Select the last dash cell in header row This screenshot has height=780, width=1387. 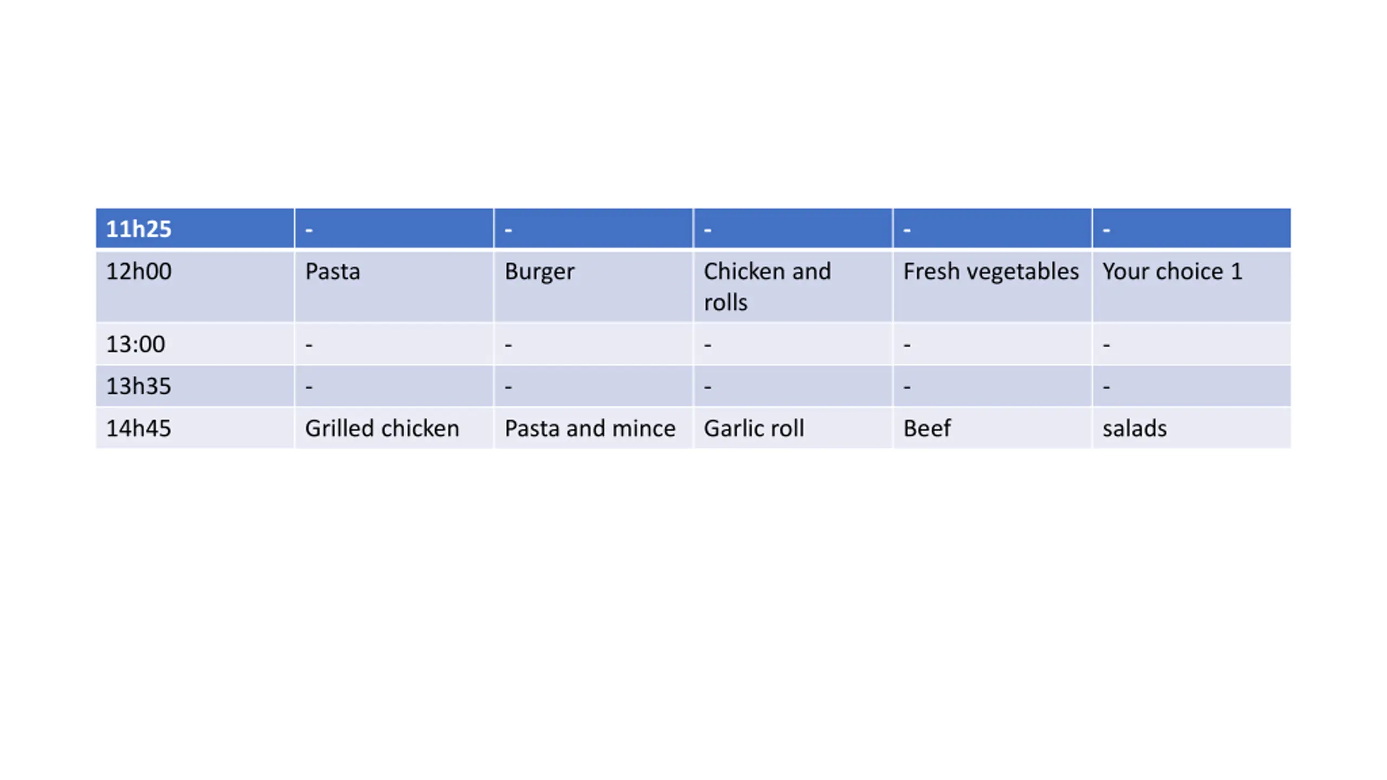(1192, 228)
